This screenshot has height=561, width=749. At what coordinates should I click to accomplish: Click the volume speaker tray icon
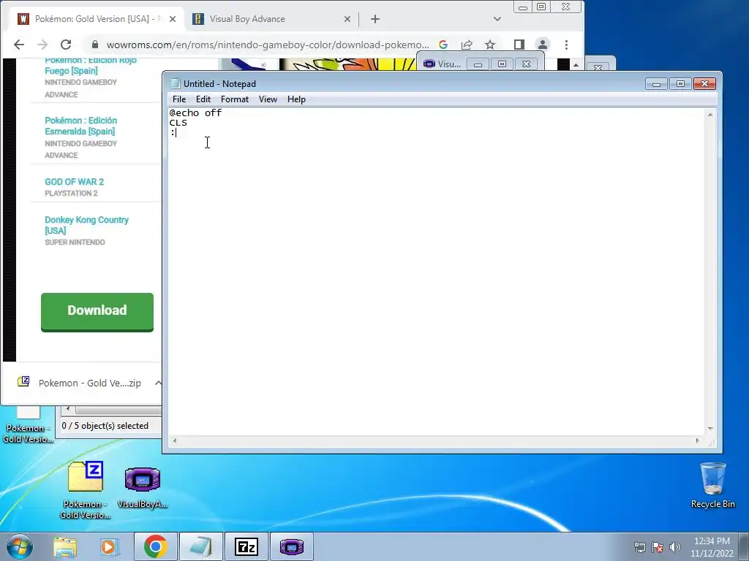tap(675, 547)
